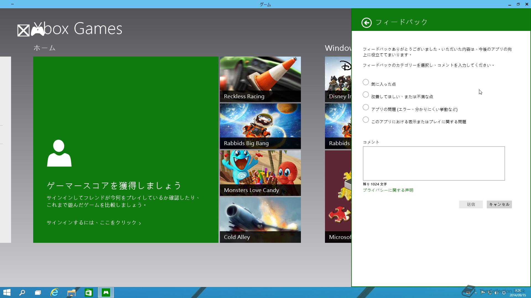
Task: Open the Windows Start button
Action: click(x=7, y=292)
